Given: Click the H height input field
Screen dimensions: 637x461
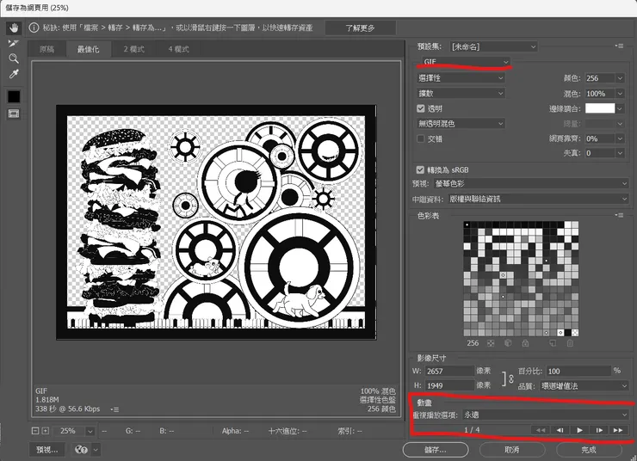Looking at the screenshot, I should coord(449,385).
